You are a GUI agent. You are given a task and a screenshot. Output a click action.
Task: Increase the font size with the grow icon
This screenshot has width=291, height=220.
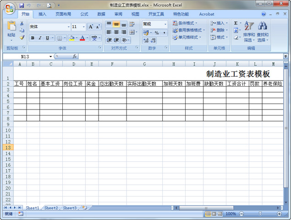point(91,27)
